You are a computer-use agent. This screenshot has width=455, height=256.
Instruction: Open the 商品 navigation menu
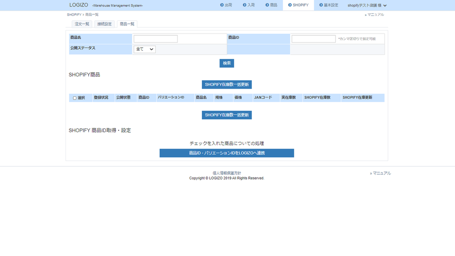[x=272, y=5]
